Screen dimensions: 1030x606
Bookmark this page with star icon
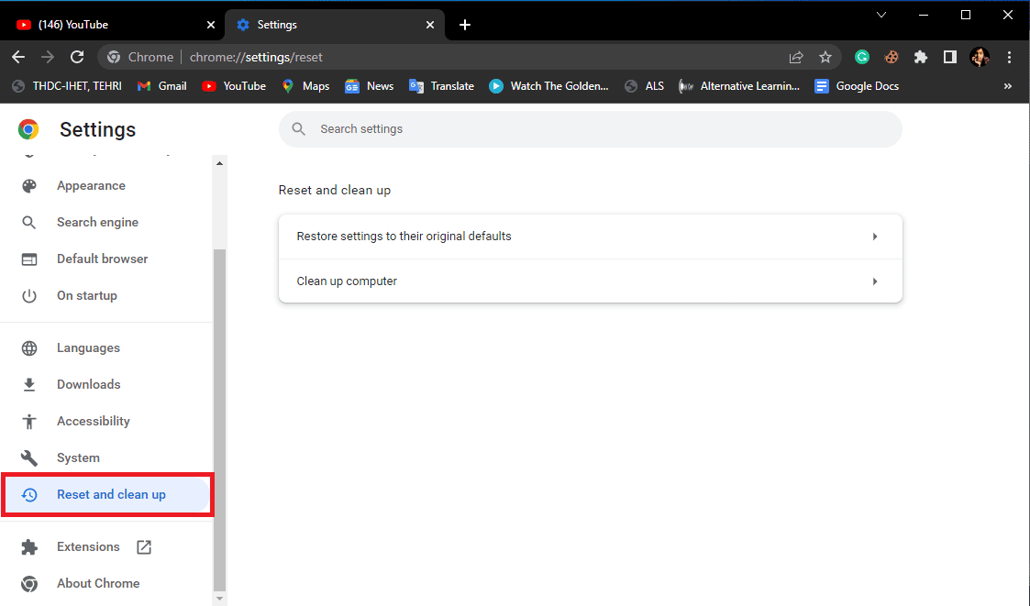pyautogui.click(x=825, y=57)
